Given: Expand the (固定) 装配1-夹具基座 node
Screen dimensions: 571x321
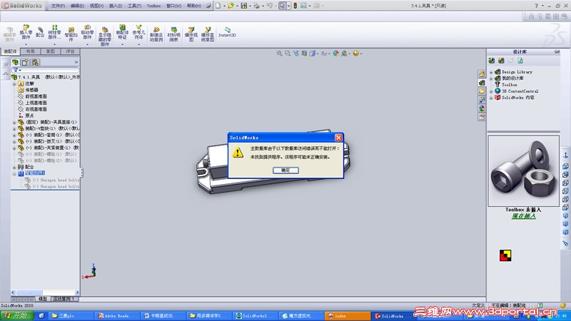Looking at the screenshot, I should tap(14, 122).
